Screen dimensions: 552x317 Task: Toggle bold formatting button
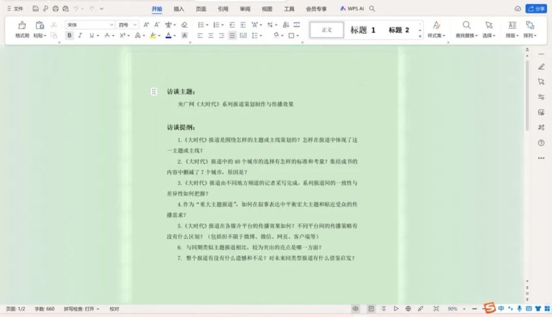coord(69,35)
